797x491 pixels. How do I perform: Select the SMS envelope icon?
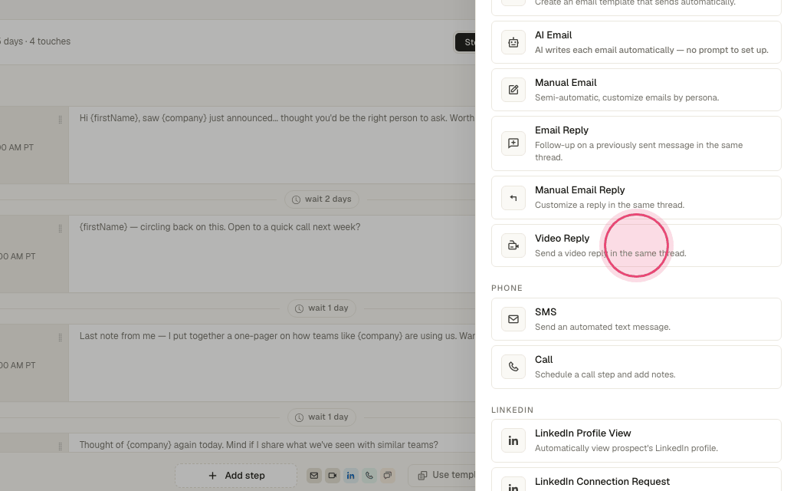pos(513,319)
